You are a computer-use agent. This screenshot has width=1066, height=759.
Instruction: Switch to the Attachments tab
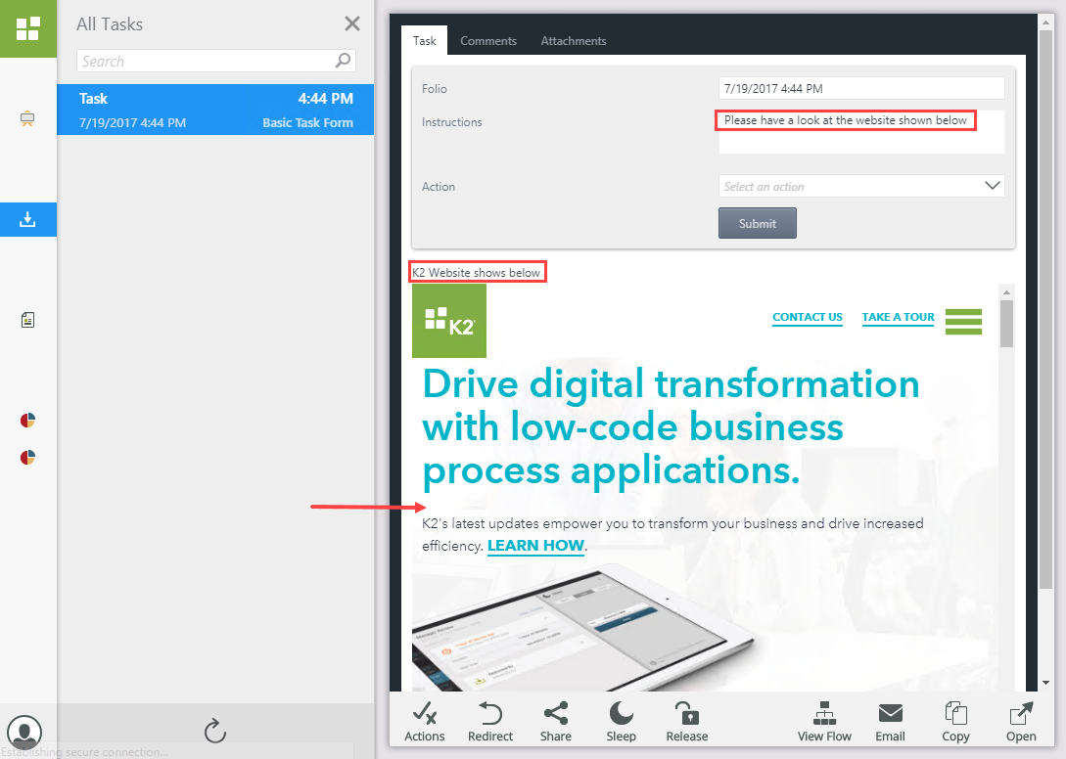573,40
